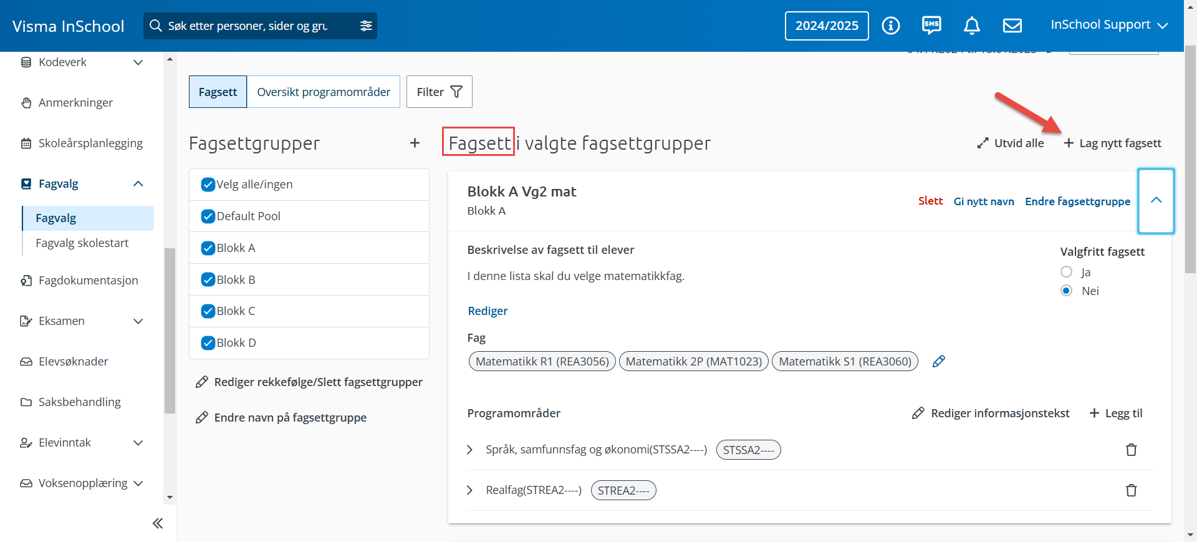This screenshot has width=1197, height=542.
Task: Add a new fagsettgruppe with plus icon
Action: tap(415, 143)
